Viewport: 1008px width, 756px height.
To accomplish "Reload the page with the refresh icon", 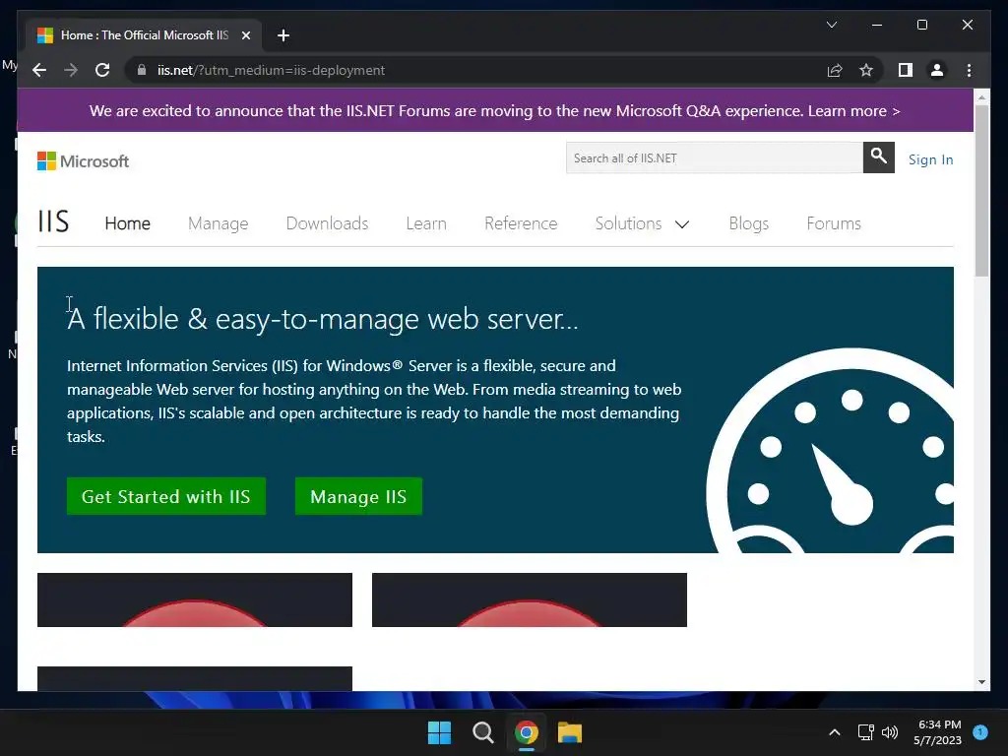I will 102,70.
